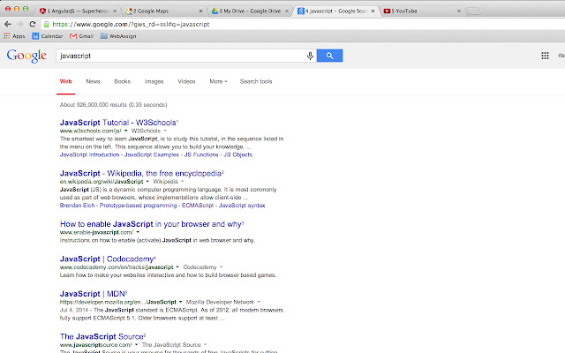This screenshot has height=353, width=565.
Task: Reload the page with refresh icon
Action: pyautogui.click(x=33, y=24)
